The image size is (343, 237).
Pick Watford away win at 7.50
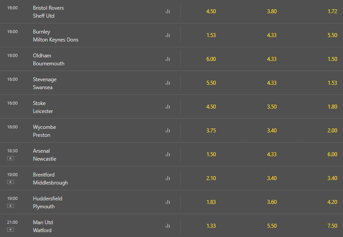332,226
